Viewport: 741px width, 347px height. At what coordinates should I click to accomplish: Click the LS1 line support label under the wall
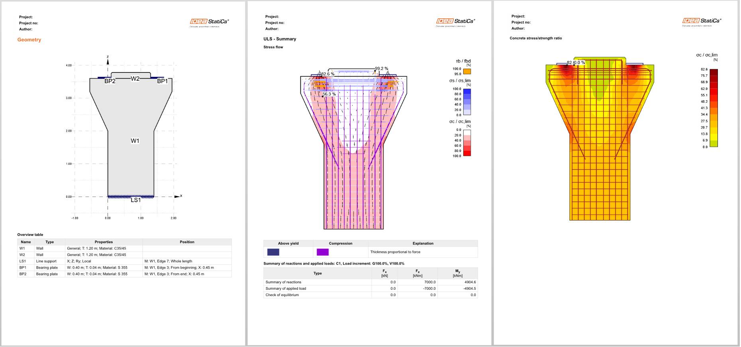tap(135, 200)
